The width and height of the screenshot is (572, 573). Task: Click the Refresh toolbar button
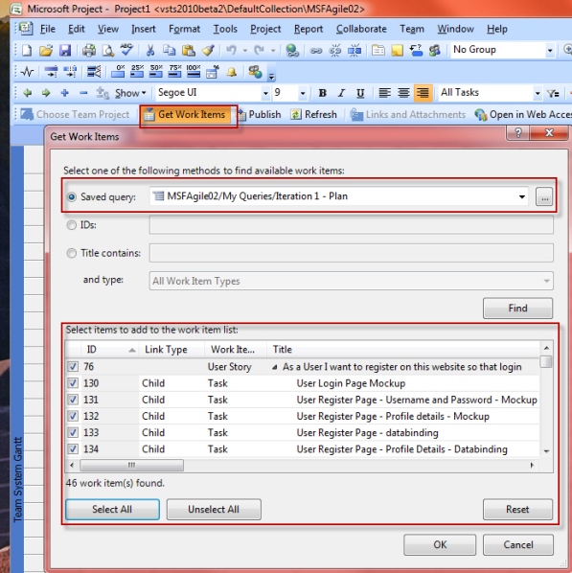(313, 115)
